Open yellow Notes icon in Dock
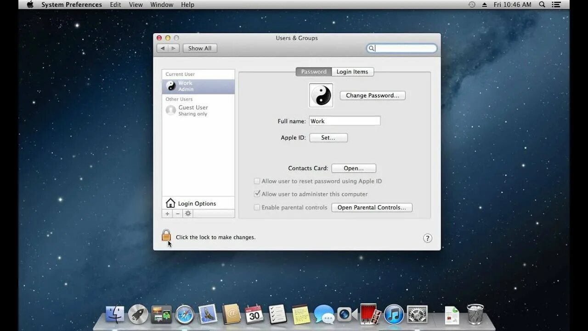 (301, 314)
